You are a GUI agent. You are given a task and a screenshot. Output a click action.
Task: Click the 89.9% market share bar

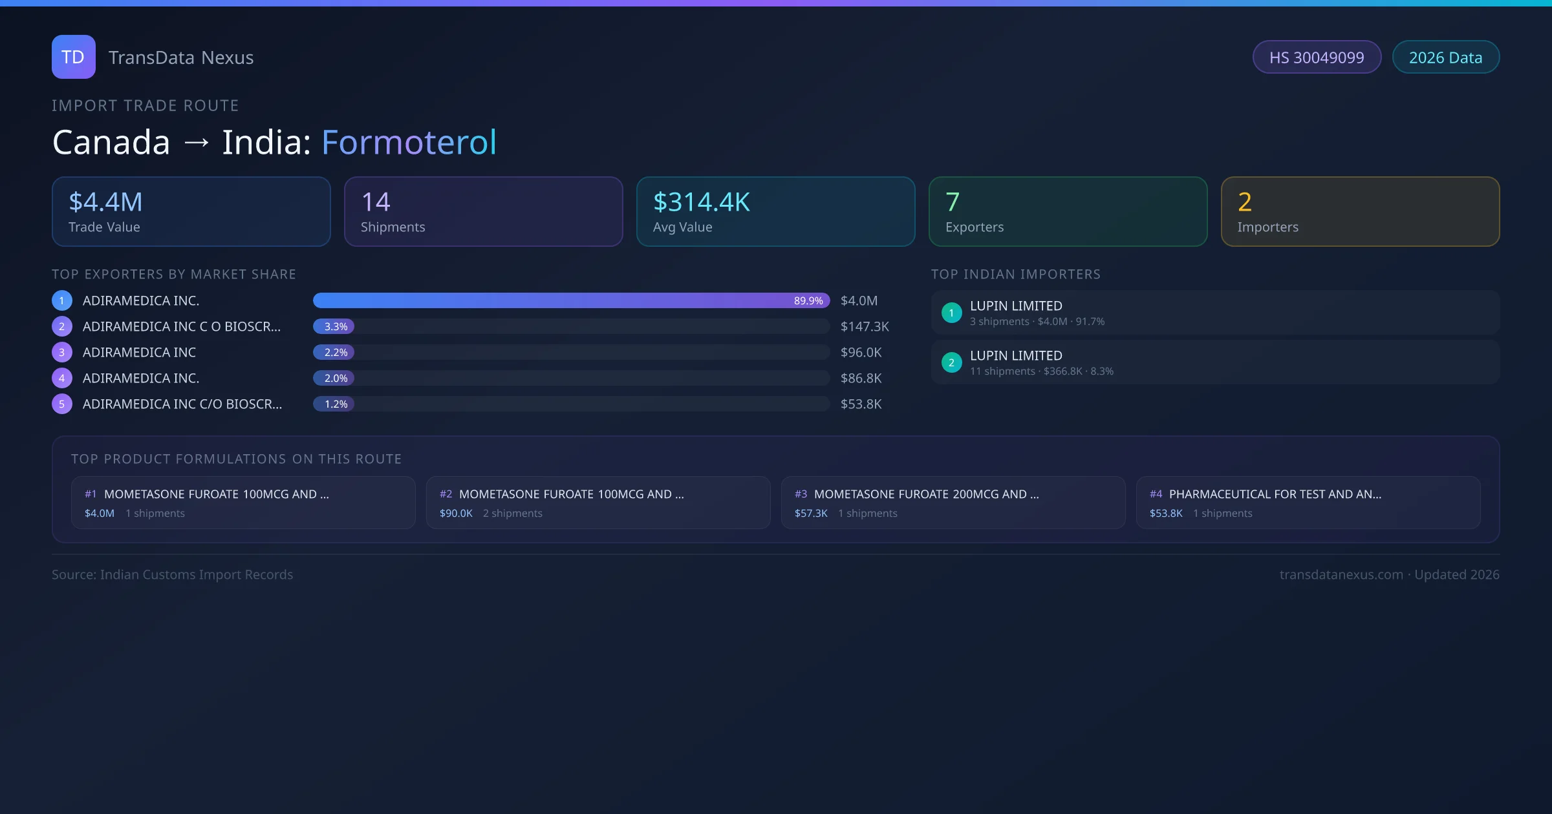570,300
